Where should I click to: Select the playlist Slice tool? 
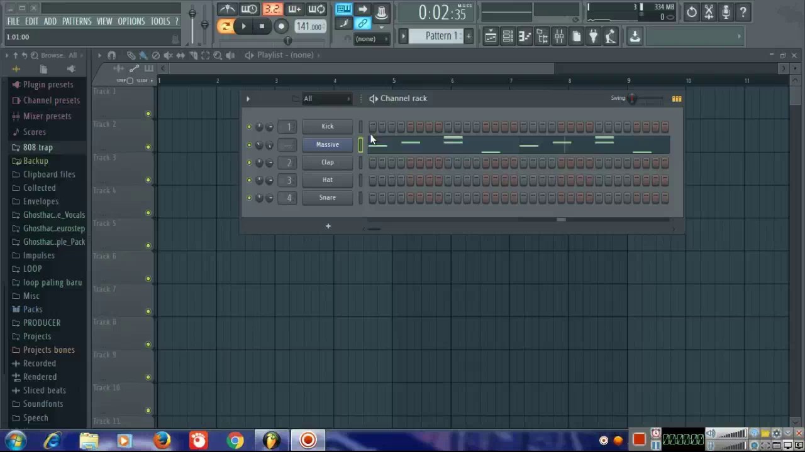[193, 55]
